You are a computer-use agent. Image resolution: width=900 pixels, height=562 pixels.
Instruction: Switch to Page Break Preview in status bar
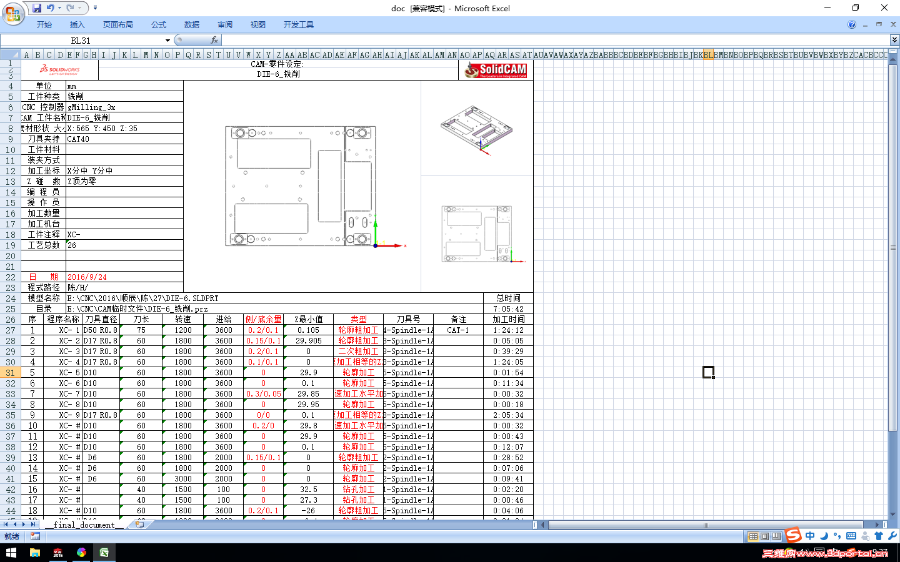(776, 536)
